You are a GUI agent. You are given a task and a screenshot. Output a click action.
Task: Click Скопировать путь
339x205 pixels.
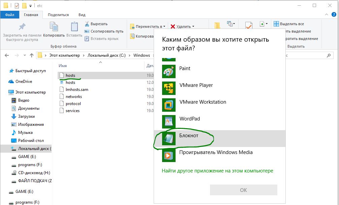[104, 31]
